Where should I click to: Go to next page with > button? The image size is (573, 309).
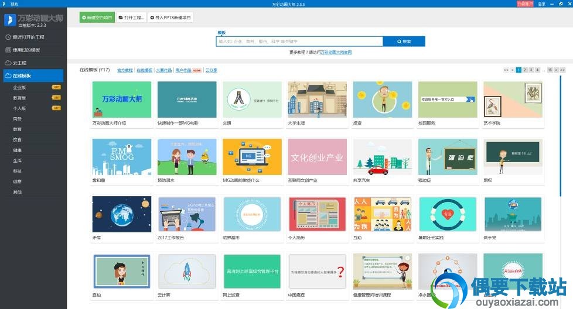[x=556, y=70]
